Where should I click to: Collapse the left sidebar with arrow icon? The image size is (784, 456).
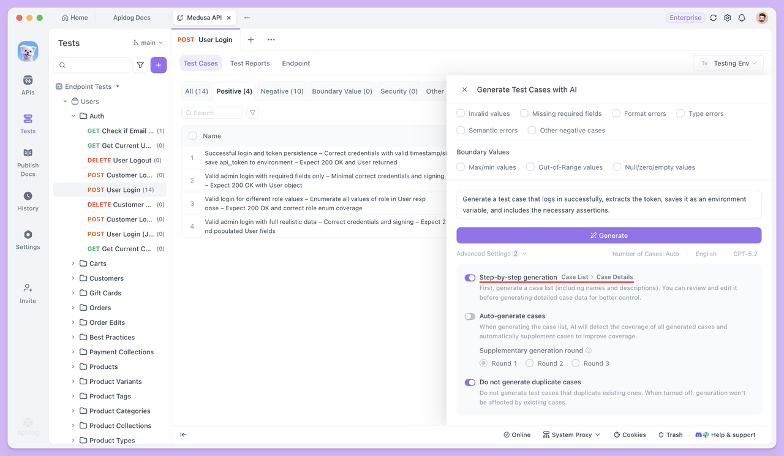(x=183, y=435)
